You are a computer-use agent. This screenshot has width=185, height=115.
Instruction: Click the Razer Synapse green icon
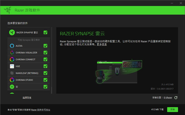12,33
